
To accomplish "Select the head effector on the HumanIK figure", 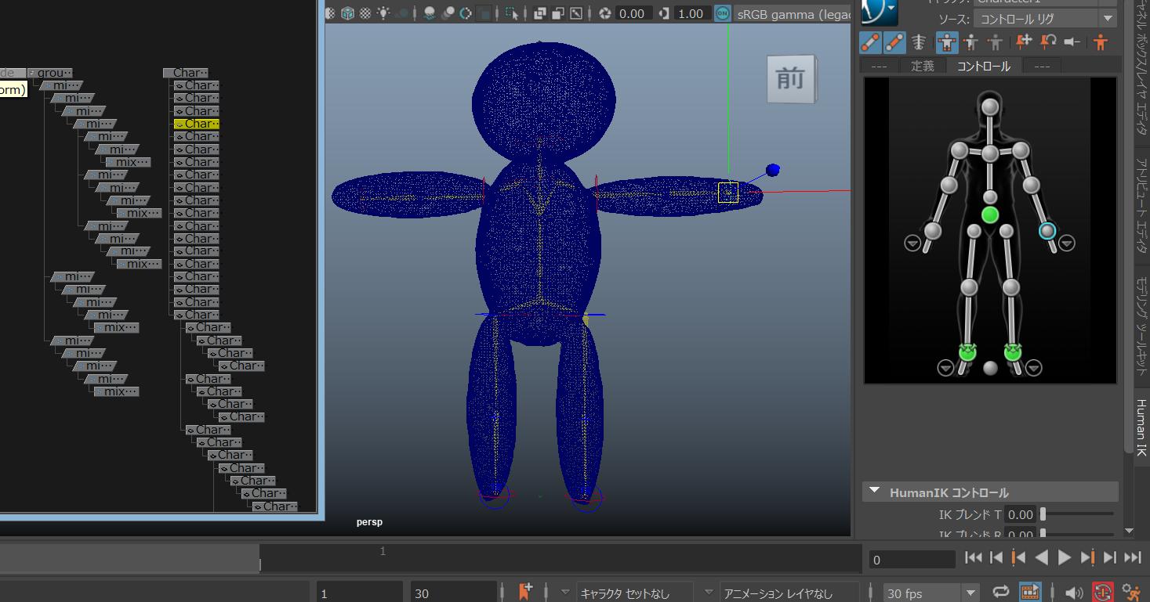I will 990,106.
